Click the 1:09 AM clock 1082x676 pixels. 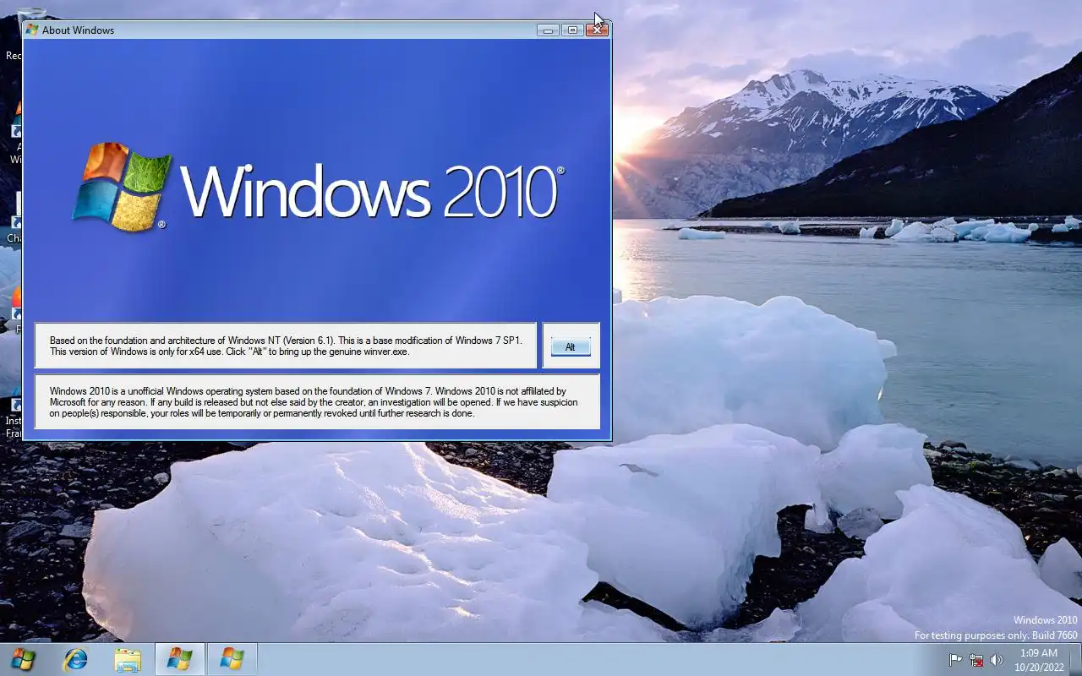pyautogui.click(x=1039, y=653)
